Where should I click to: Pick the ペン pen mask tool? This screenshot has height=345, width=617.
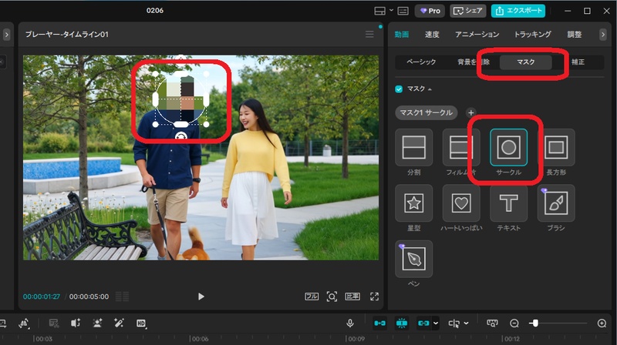413,259
